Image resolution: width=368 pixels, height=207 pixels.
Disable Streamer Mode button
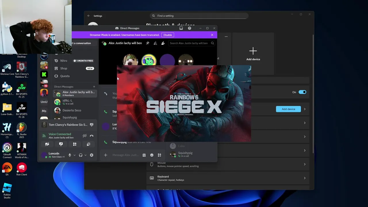click(x=168, y=35)
